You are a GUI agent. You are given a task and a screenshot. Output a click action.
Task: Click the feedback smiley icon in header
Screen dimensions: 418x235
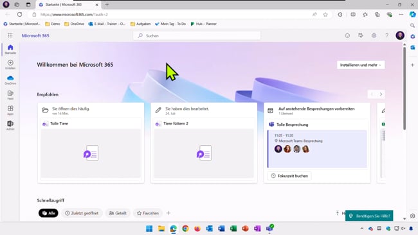347,35
